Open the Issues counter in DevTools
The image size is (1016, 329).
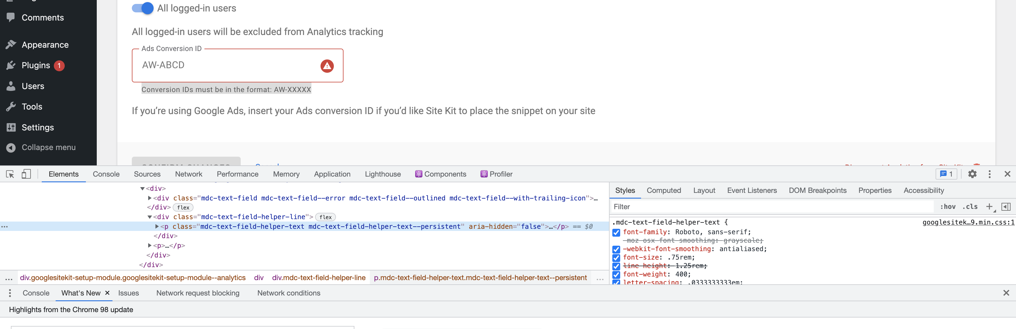(x=946, y=174)
